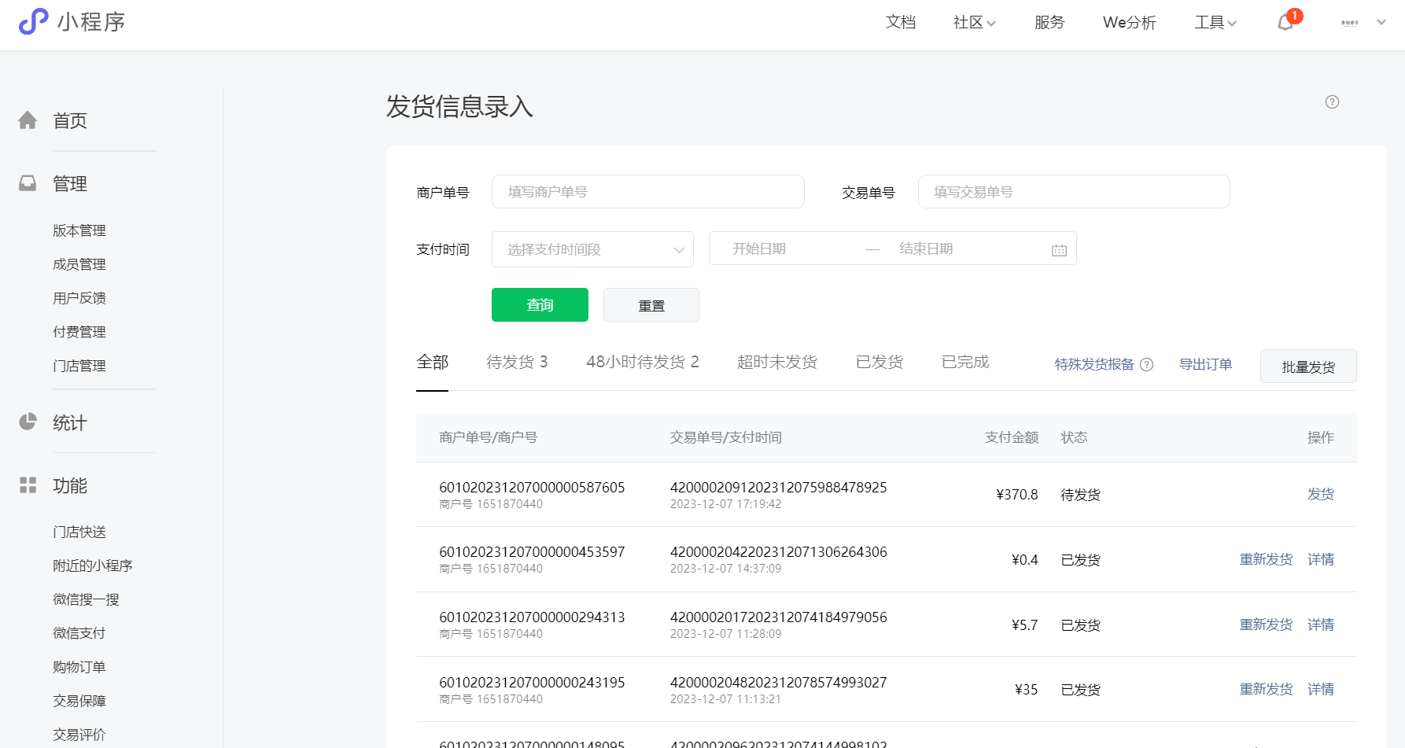Open 成员管理 in sidebar

pos(79,264)
